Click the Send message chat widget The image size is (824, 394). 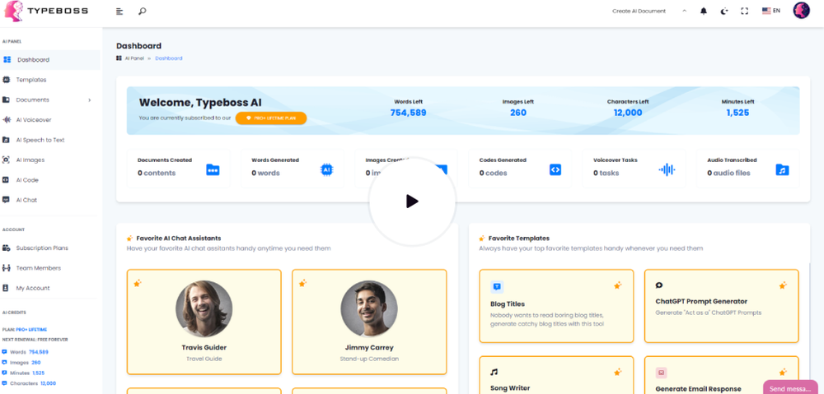(x=791, y=387)
